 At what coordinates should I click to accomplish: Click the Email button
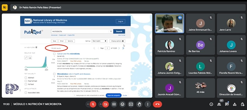point(62,41)
